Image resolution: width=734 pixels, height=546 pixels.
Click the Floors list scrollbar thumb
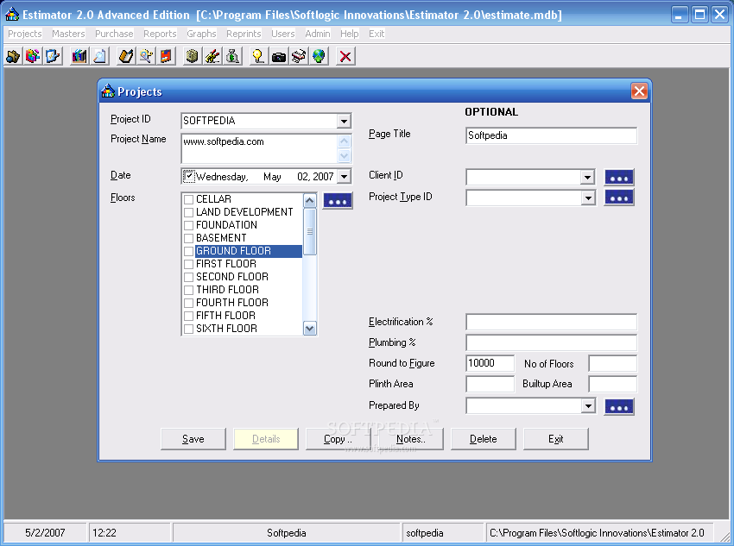pyautogui.click(x=309, y=232)
